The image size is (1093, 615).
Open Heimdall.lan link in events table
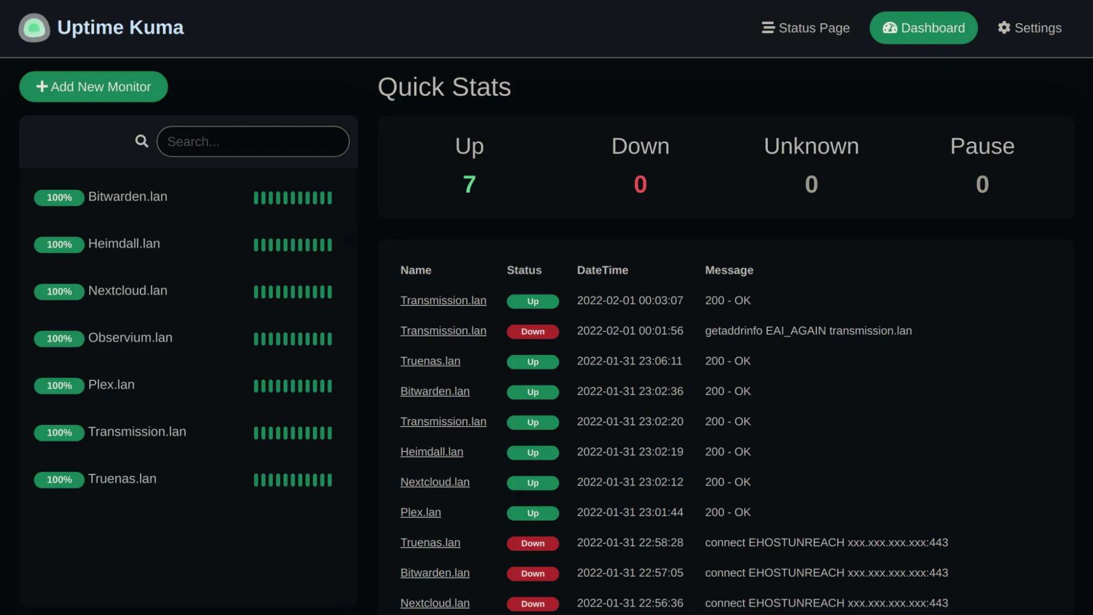click(432, 452)
